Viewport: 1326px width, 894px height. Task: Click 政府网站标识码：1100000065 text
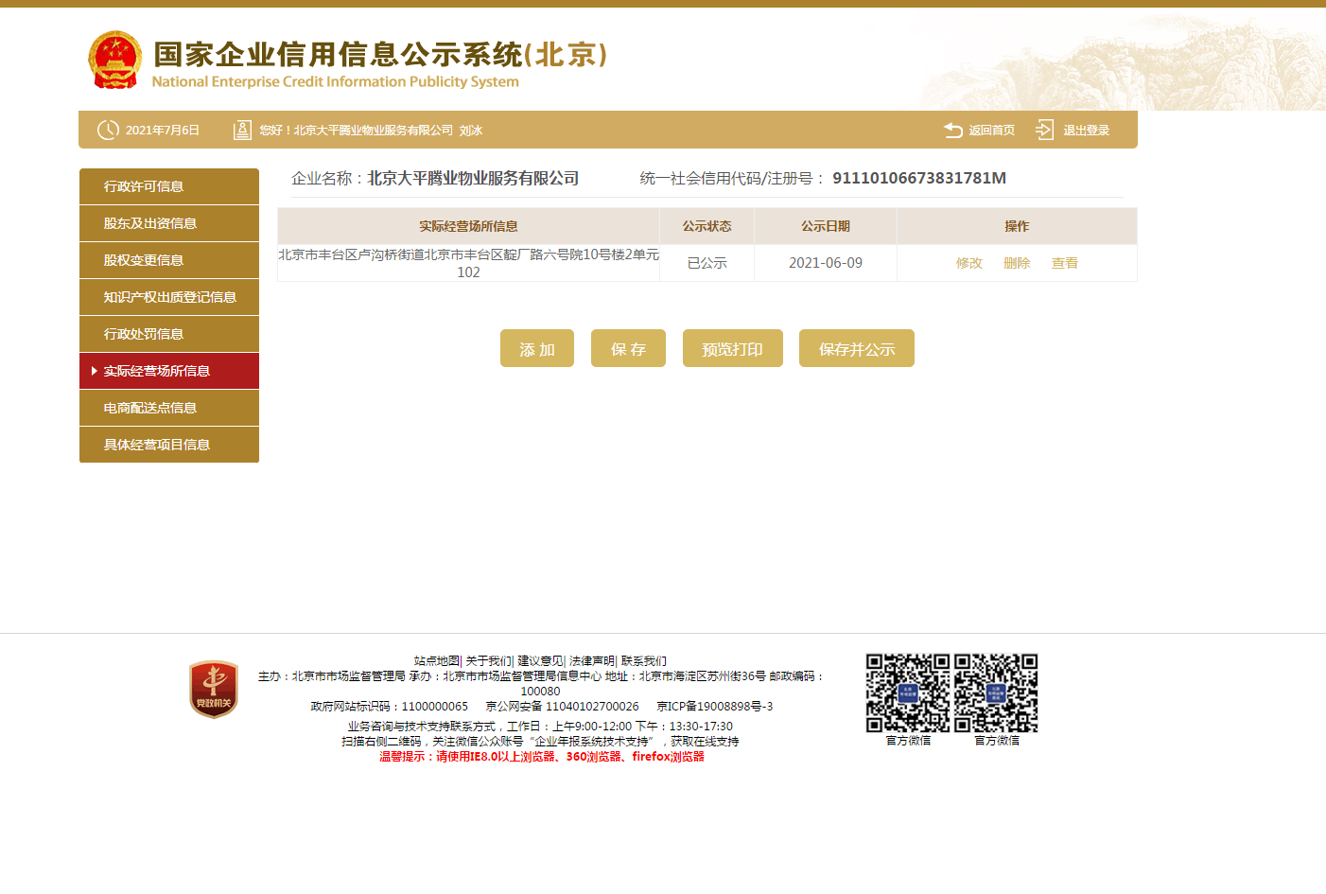[x=390, y=707]
